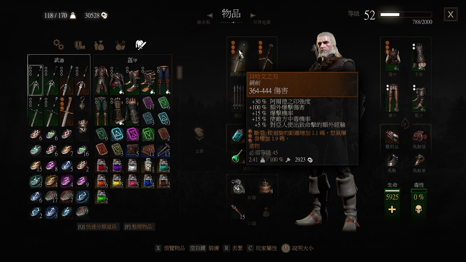Screen dimensions: 466x262
Task: Navigate right to 世界地圖 panel arrow
Action: click(x=253, y=15)
